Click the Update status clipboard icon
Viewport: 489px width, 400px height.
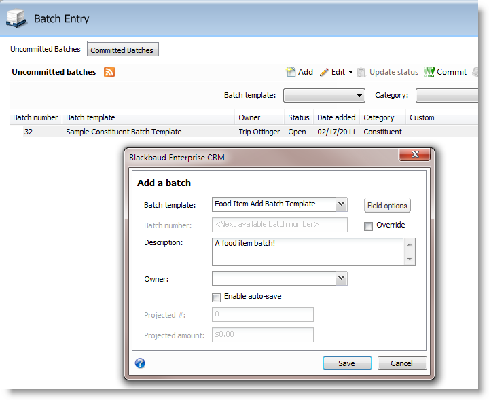click(x=361, y=73)
